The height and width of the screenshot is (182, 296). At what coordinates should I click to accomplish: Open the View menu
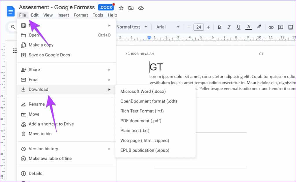[x=48, y=15]
